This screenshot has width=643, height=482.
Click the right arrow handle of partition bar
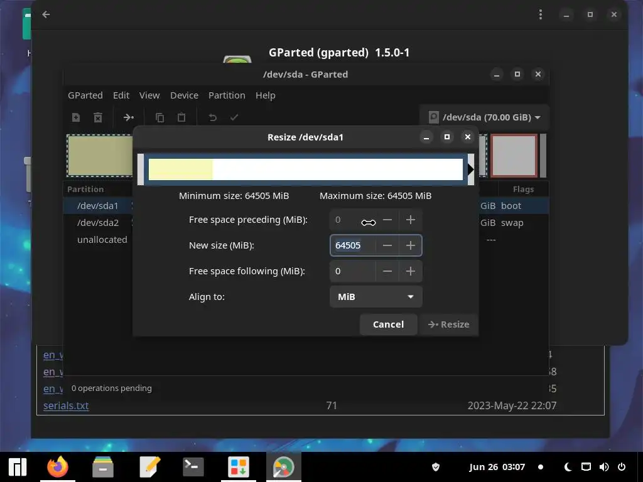pos(471,169)
